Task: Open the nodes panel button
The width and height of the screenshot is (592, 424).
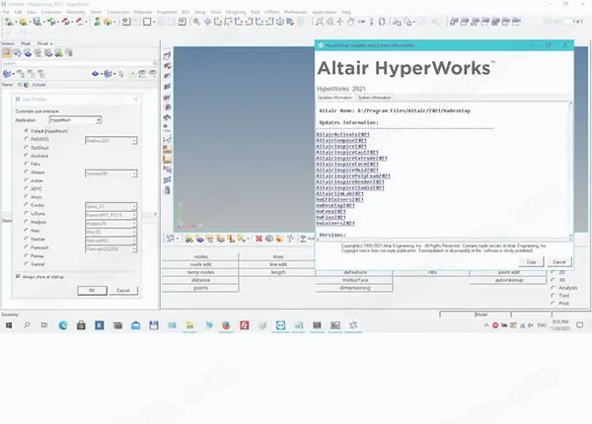Action: coord(200,257)
